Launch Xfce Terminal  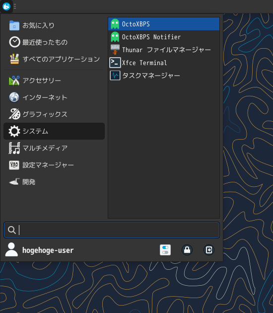pyautogui.click(x=163, y=63)
